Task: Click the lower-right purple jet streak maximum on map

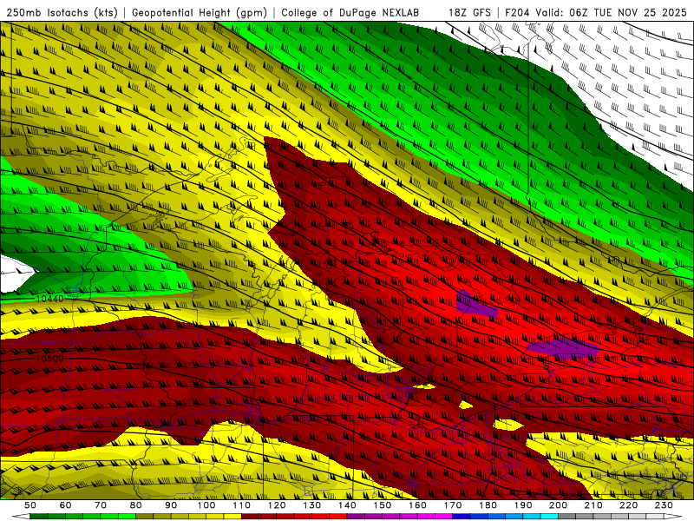Action: pyautogui.click(x=565, y=348)
